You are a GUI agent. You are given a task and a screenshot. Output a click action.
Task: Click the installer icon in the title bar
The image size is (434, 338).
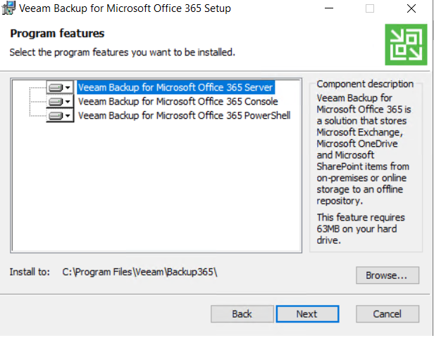point(8,8)
